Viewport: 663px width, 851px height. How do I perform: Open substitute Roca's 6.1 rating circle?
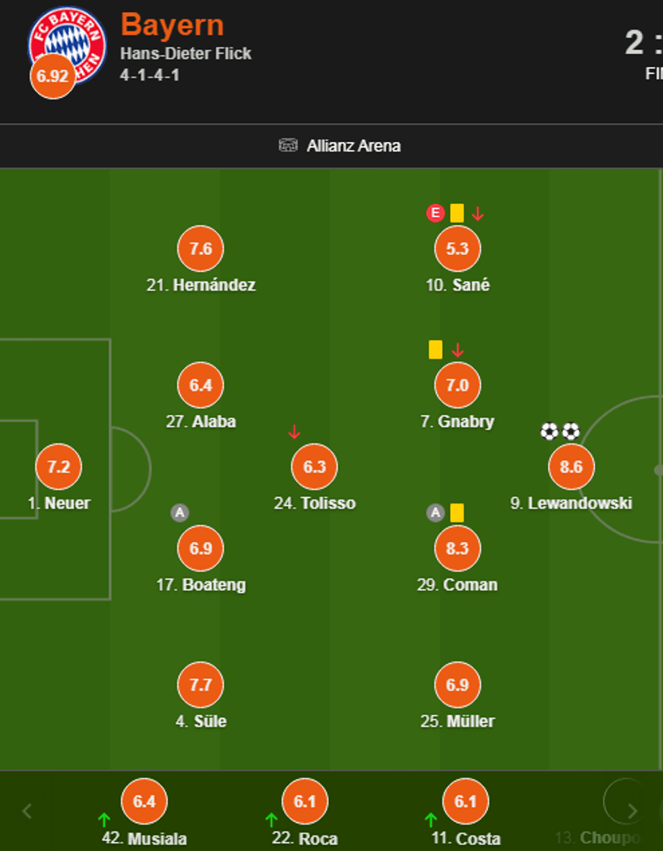click(304, 802)
